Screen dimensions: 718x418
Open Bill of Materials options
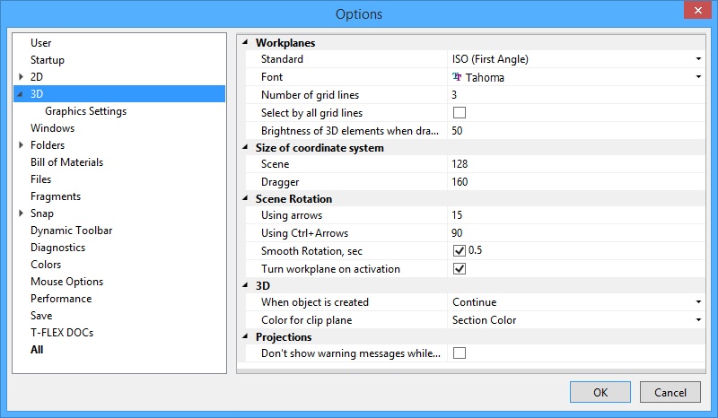coord(66,162)
